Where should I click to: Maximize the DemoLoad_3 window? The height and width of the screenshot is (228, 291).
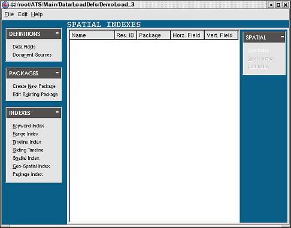[x=278, y=5]
